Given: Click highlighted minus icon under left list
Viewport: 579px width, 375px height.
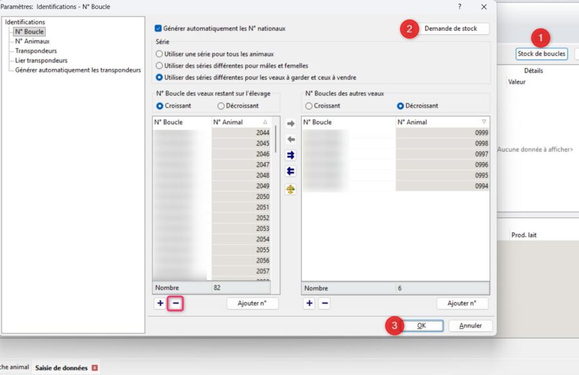Looking at the screenshot, I should [176, 304].
